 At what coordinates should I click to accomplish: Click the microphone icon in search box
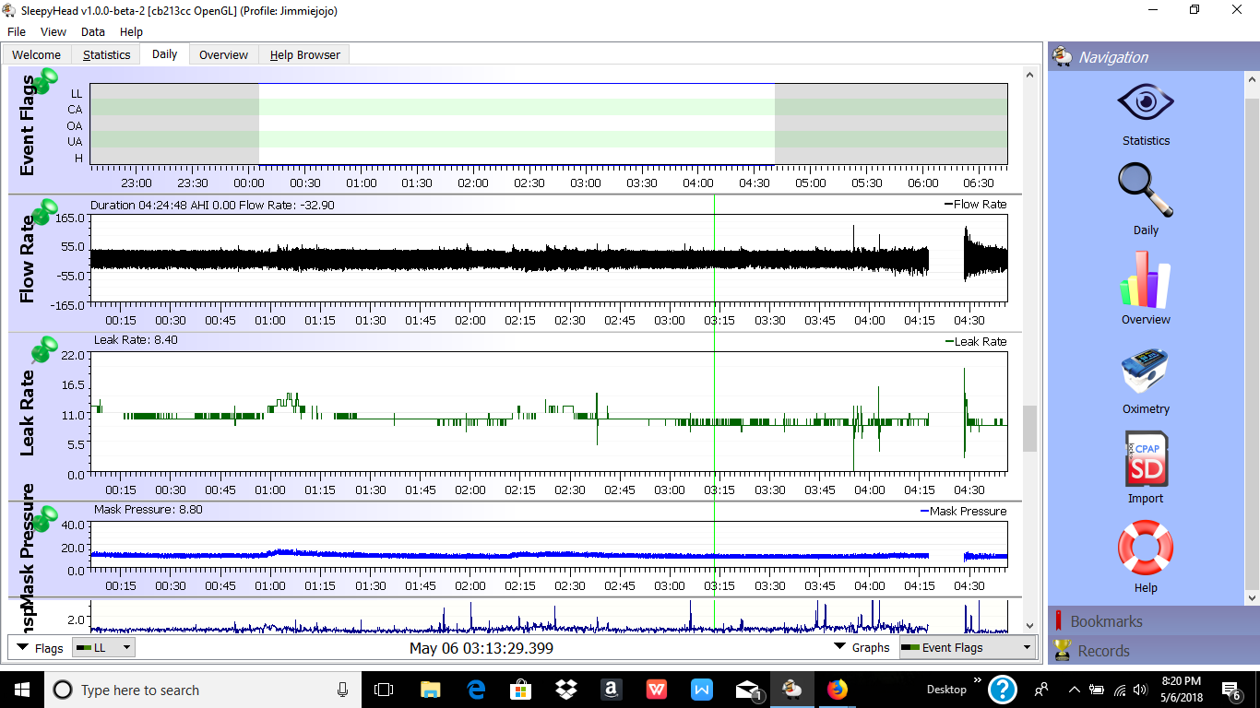pyautogui.click(x=342, y=690)
